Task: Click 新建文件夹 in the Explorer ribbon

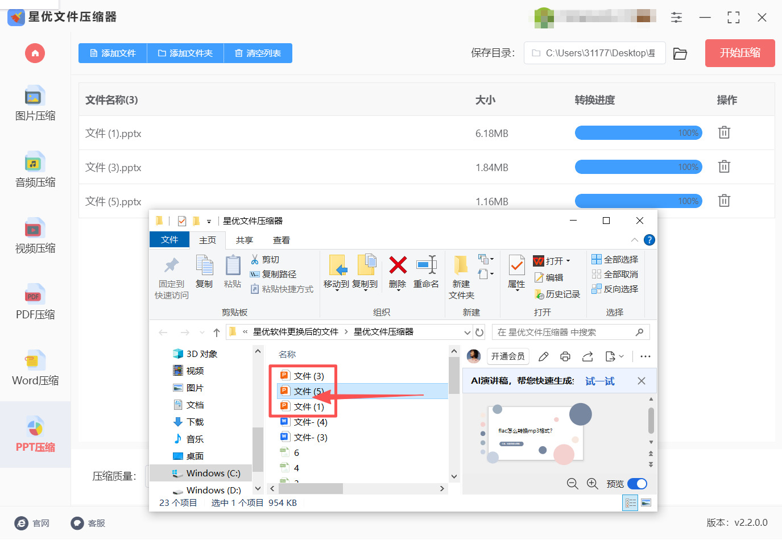Action: [461, 277]
